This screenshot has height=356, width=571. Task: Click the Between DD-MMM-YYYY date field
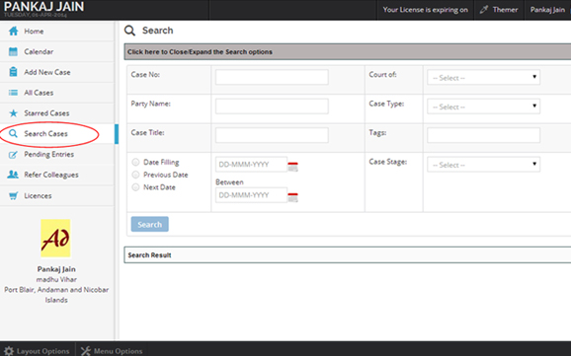click(251, 195)
